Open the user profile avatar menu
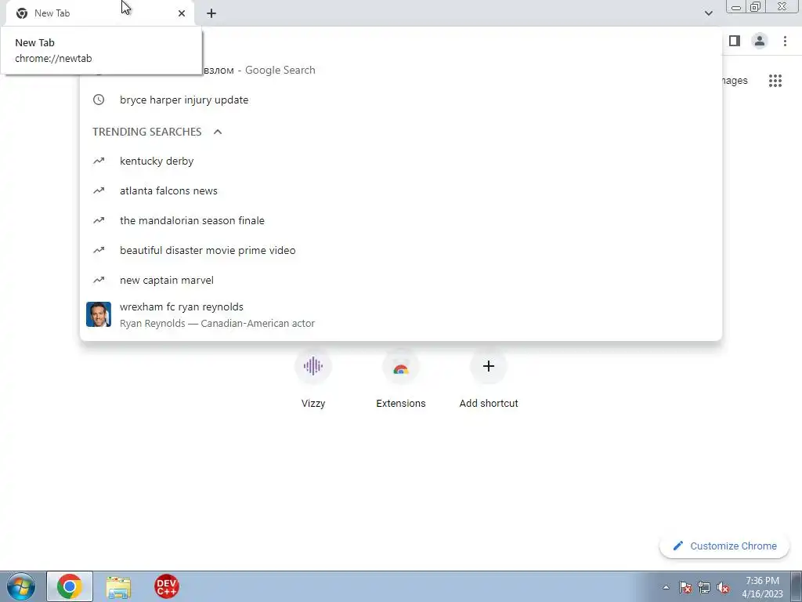 tap(760, 41)
